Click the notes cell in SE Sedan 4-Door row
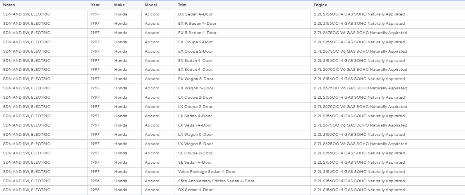 44,162
